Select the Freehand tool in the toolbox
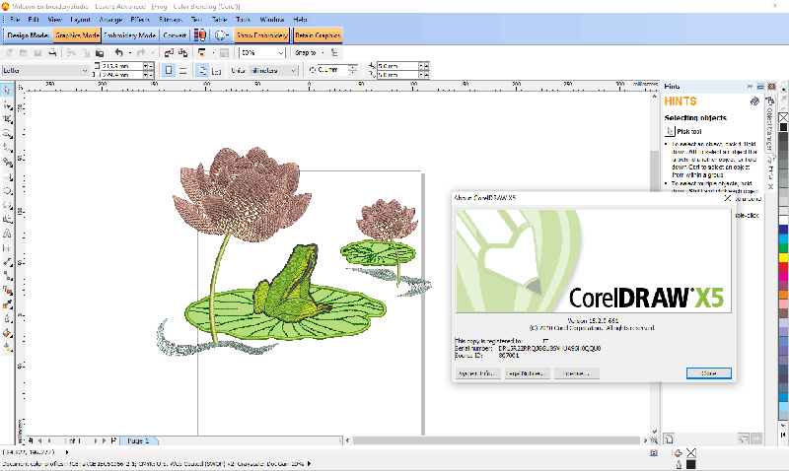The image size is (789, 471). pos(7,148)
